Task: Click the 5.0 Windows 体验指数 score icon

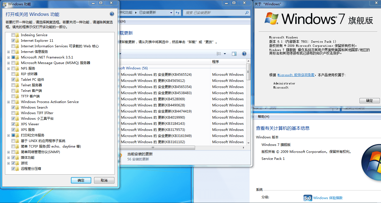Action: [x=308, y=198]
